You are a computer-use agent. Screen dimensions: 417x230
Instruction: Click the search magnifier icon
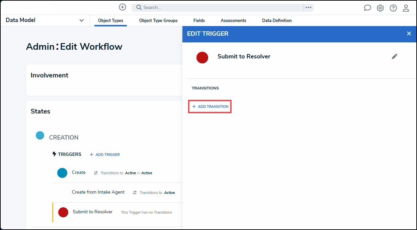[139, 8]
